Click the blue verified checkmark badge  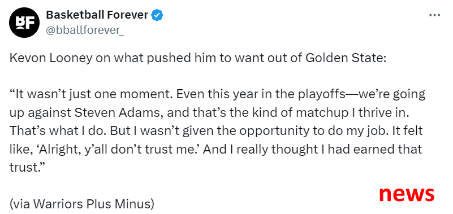(158, 15)
